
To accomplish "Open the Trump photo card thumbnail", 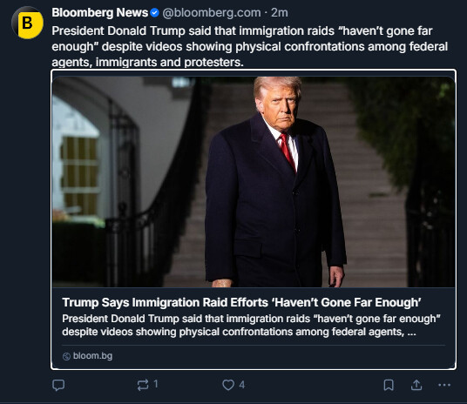I will (254, 182).
